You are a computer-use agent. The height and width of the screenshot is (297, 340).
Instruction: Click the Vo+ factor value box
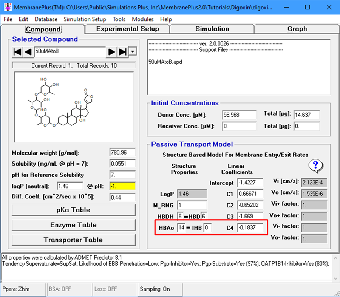(x=314, y=216)
